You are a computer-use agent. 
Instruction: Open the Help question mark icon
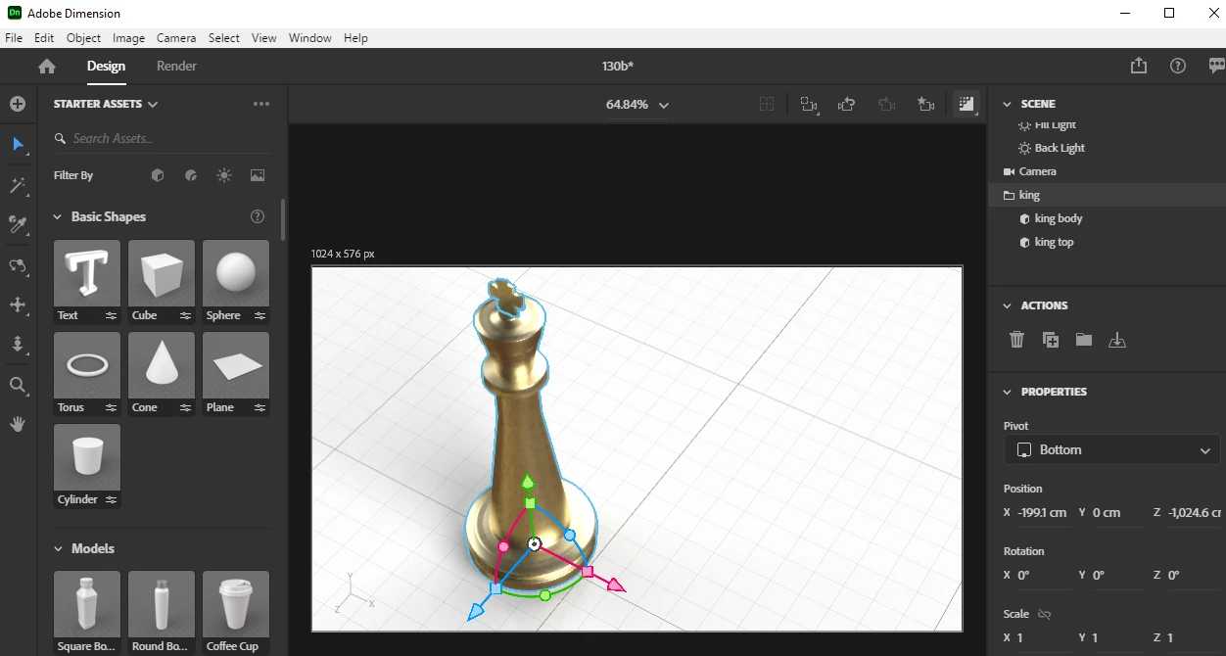[x=1178, y=66]
